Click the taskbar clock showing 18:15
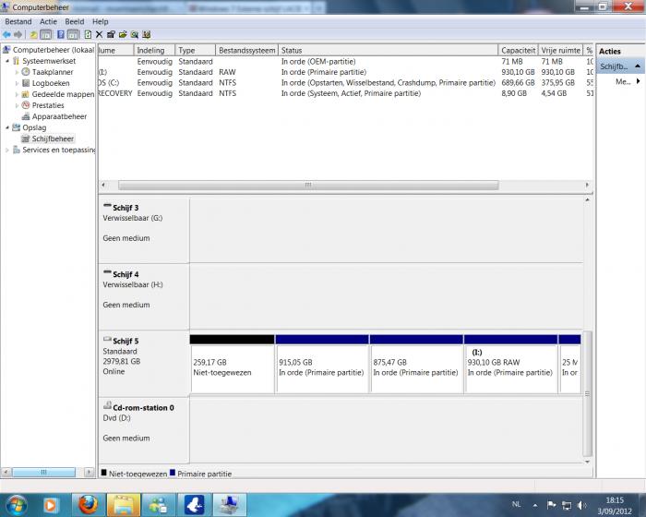646x517 pixels. coord(615,500)
